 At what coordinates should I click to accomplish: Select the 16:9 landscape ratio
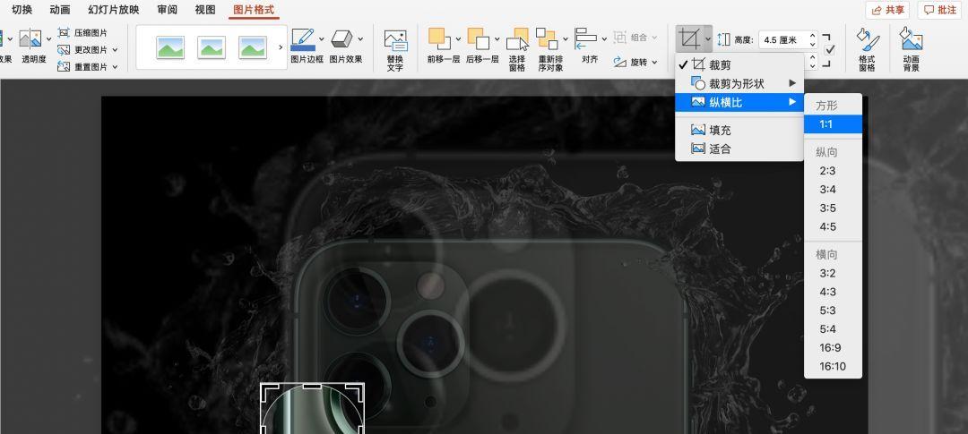(833, 348)
